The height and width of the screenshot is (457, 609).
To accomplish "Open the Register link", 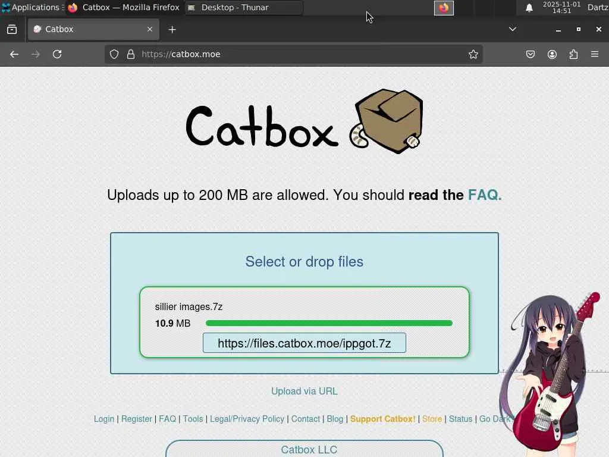I will (x=137, y=419).
